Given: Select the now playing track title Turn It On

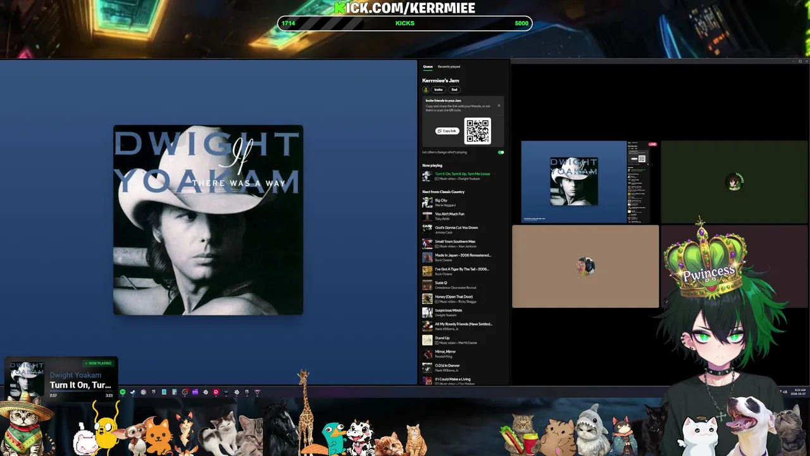Looking at the screenshot, I should point(462,174).
